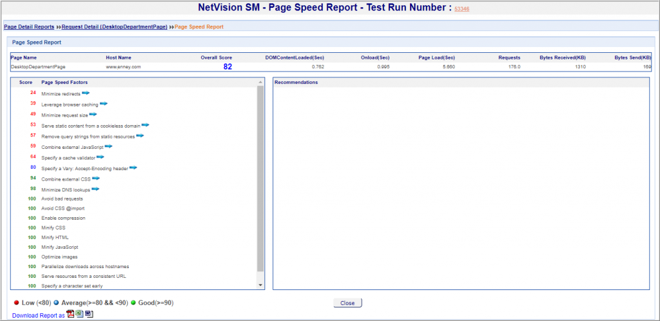Image resolution: width=660 pixels, height=321 pixels.
Task: Open arrow next to Minimize DNS lookups
Action: [x=95, y=189]
